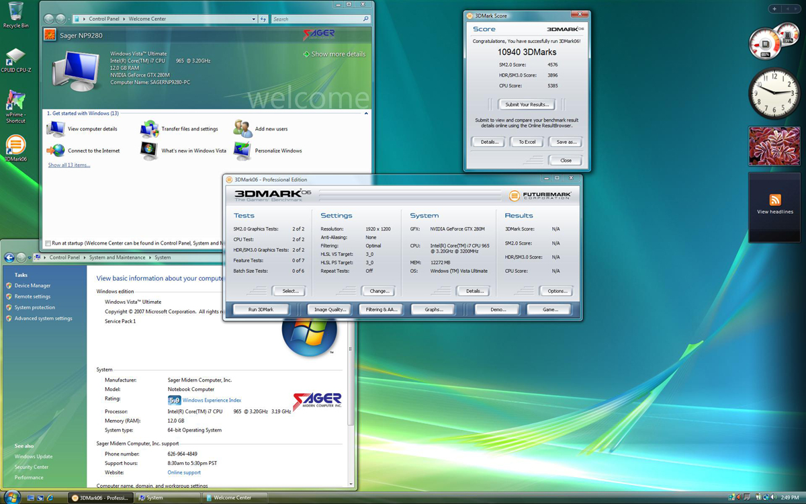This screenshot has height=504, width=806.
Task: Click the Welcome Center forward arrow button
Action: coord(60,19)
